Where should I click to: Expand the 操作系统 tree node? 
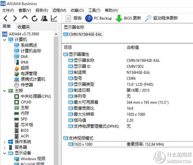[x=5, y=142]
